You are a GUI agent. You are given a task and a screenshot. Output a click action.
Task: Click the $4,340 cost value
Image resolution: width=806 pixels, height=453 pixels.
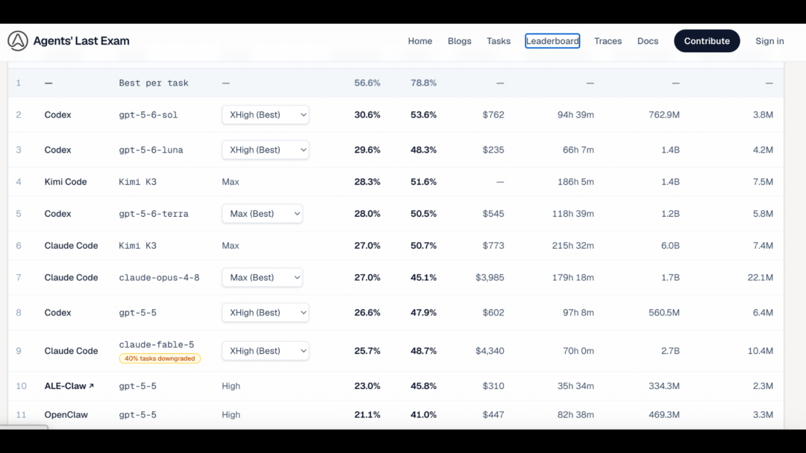tap(490, 351)
